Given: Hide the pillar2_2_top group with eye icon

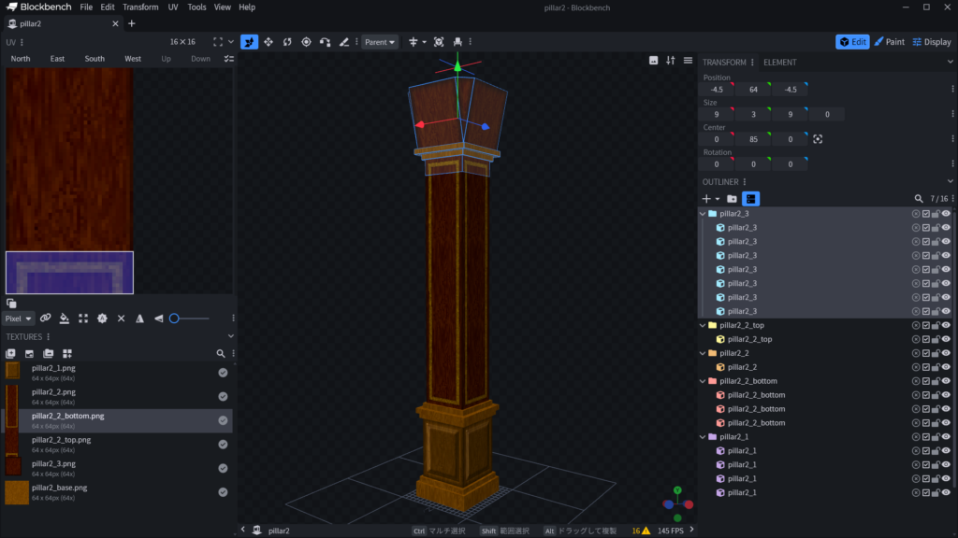Looking at the screenshot, I should pyautogui.click(x=946, y=325).
